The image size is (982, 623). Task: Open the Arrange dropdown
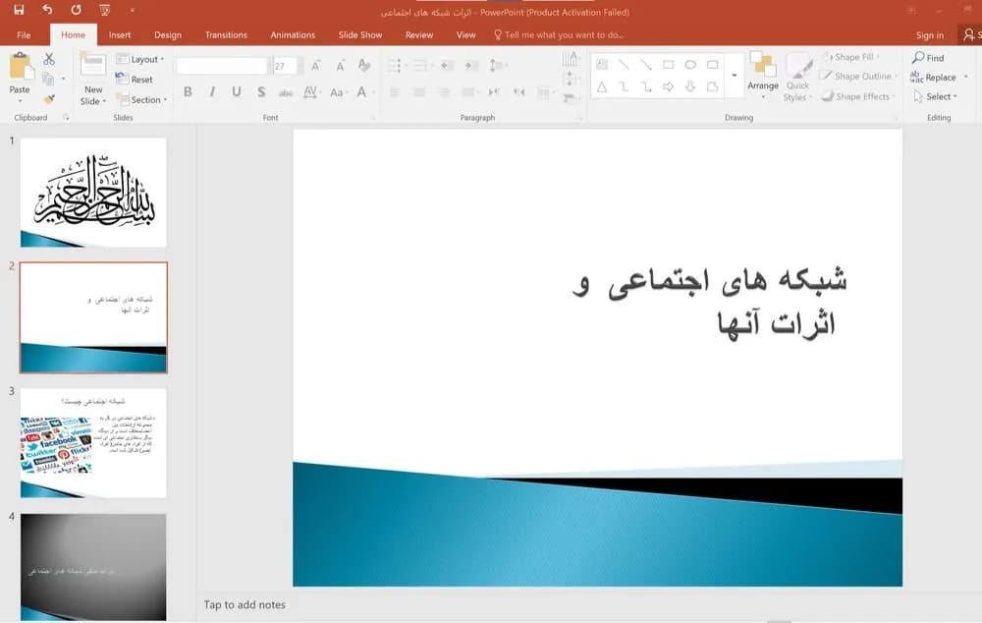[x=763, y=76]
